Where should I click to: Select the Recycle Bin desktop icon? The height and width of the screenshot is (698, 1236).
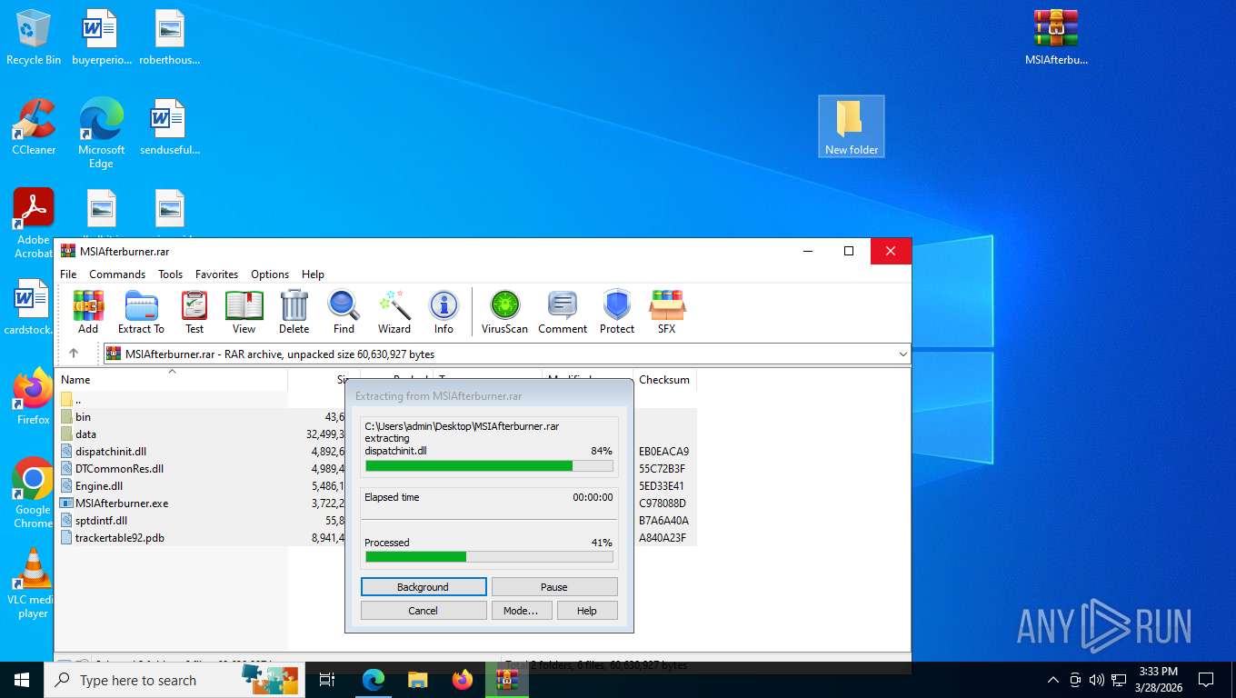34,37
